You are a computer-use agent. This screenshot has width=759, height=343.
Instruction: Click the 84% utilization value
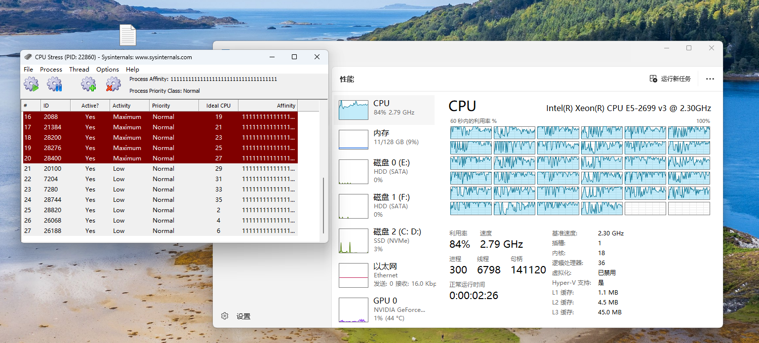pyautogui.click(x=460, y=244)
